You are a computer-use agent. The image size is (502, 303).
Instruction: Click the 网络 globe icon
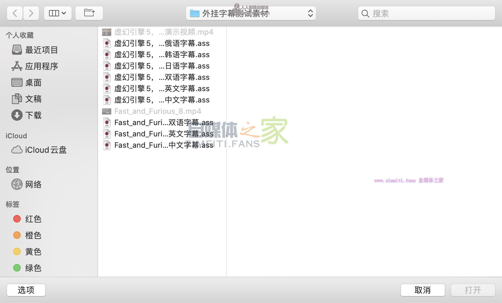click(17, 184)
